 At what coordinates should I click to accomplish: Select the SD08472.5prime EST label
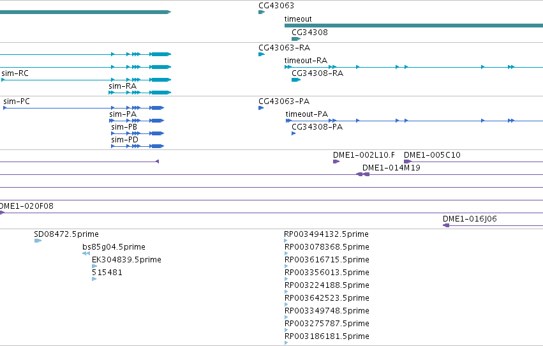66,234
